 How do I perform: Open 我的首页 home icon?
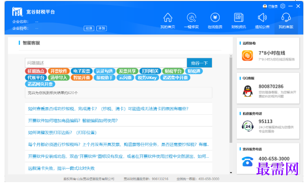[x=168, y=17]
